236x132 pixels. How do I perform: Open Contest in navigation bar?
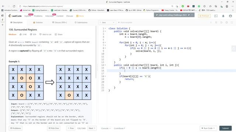coord(60,16)
